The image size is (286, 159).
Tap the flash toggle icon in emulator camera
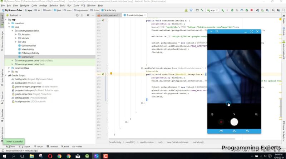(x=234, y=114)
